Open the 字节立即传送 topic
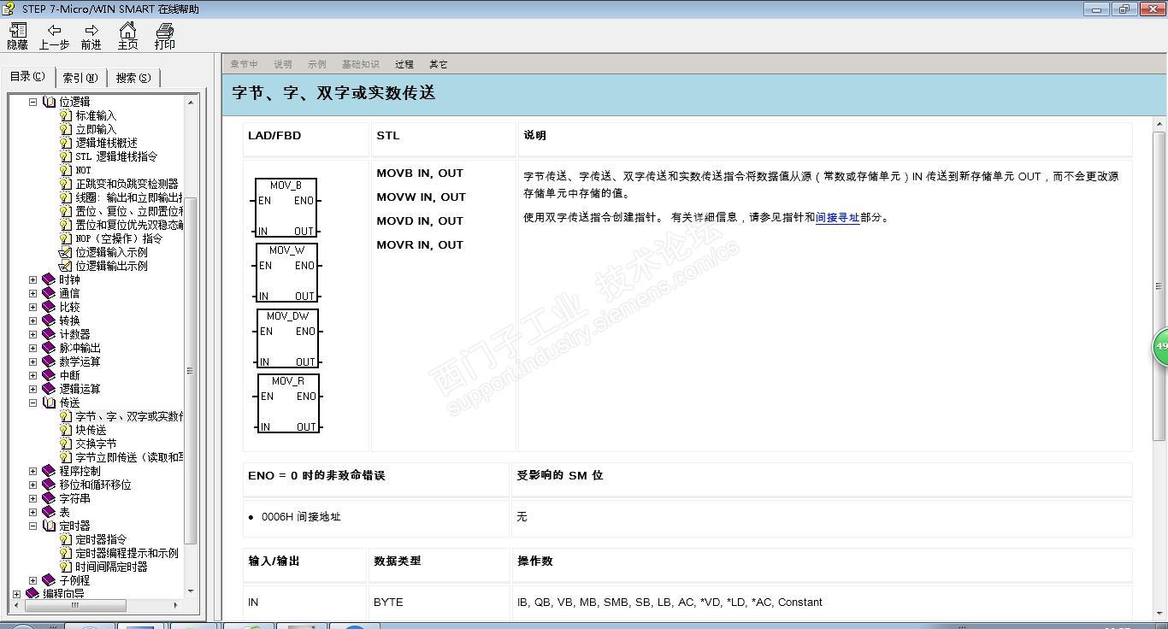Image resolution: width=1168 pixels, height=629 pixels. [x=129, y=457]
